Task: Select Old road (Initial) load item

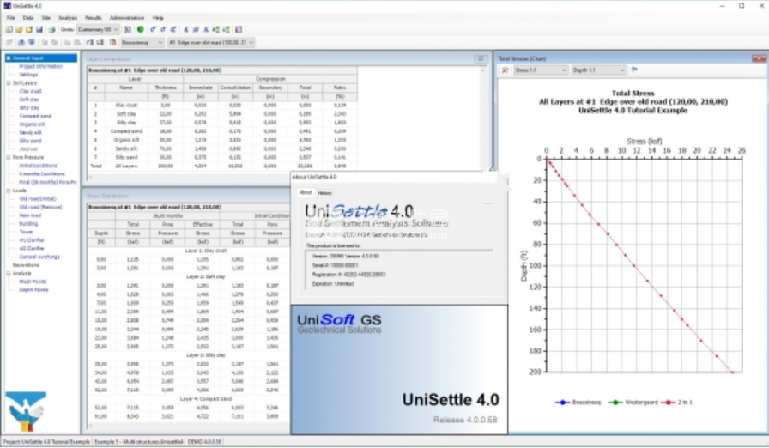Action: point(38,198)
